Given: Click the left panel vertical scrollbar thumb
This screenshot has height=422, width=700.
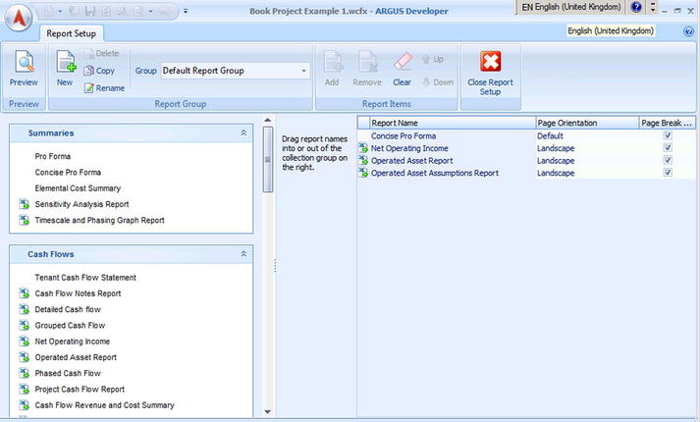Looking at the screenshot, I should pyautogui.click(x=267, y=159).
